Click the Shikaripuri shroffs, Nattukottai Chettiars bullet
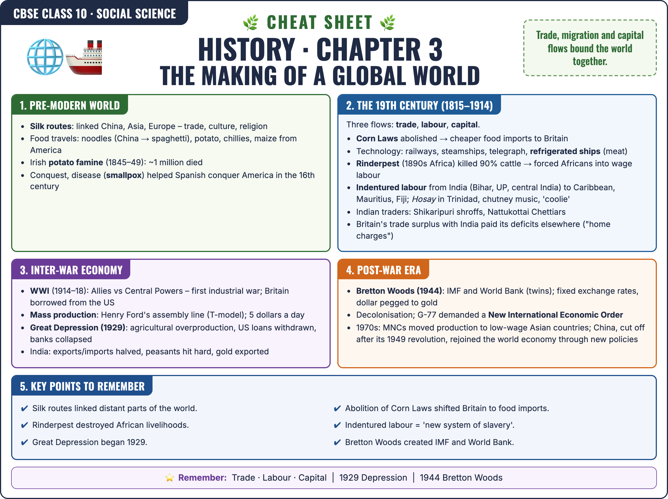This screenshot has height=499, width=668. [x=461, y=212]
